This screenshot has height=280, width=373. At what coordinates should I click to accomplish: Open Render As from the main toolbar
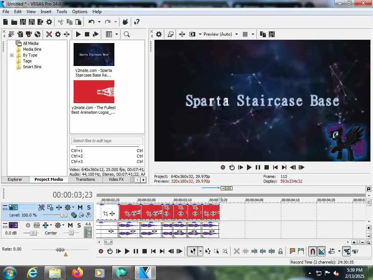40,22
